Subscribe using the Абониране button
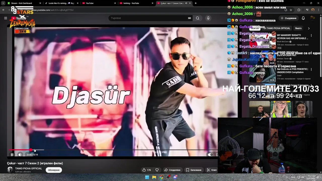The height and width of the screenshot is (181, 322). (54, 170)
